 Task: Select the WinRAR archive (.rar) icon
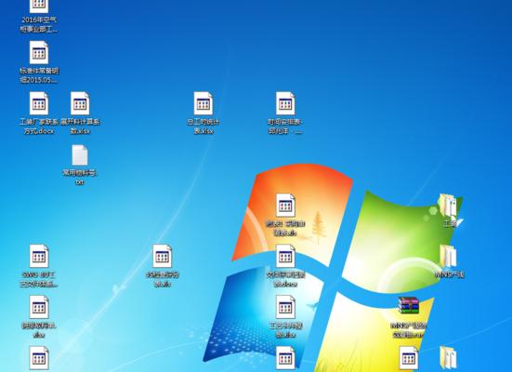pyautogui.click(x=408, y=317)
